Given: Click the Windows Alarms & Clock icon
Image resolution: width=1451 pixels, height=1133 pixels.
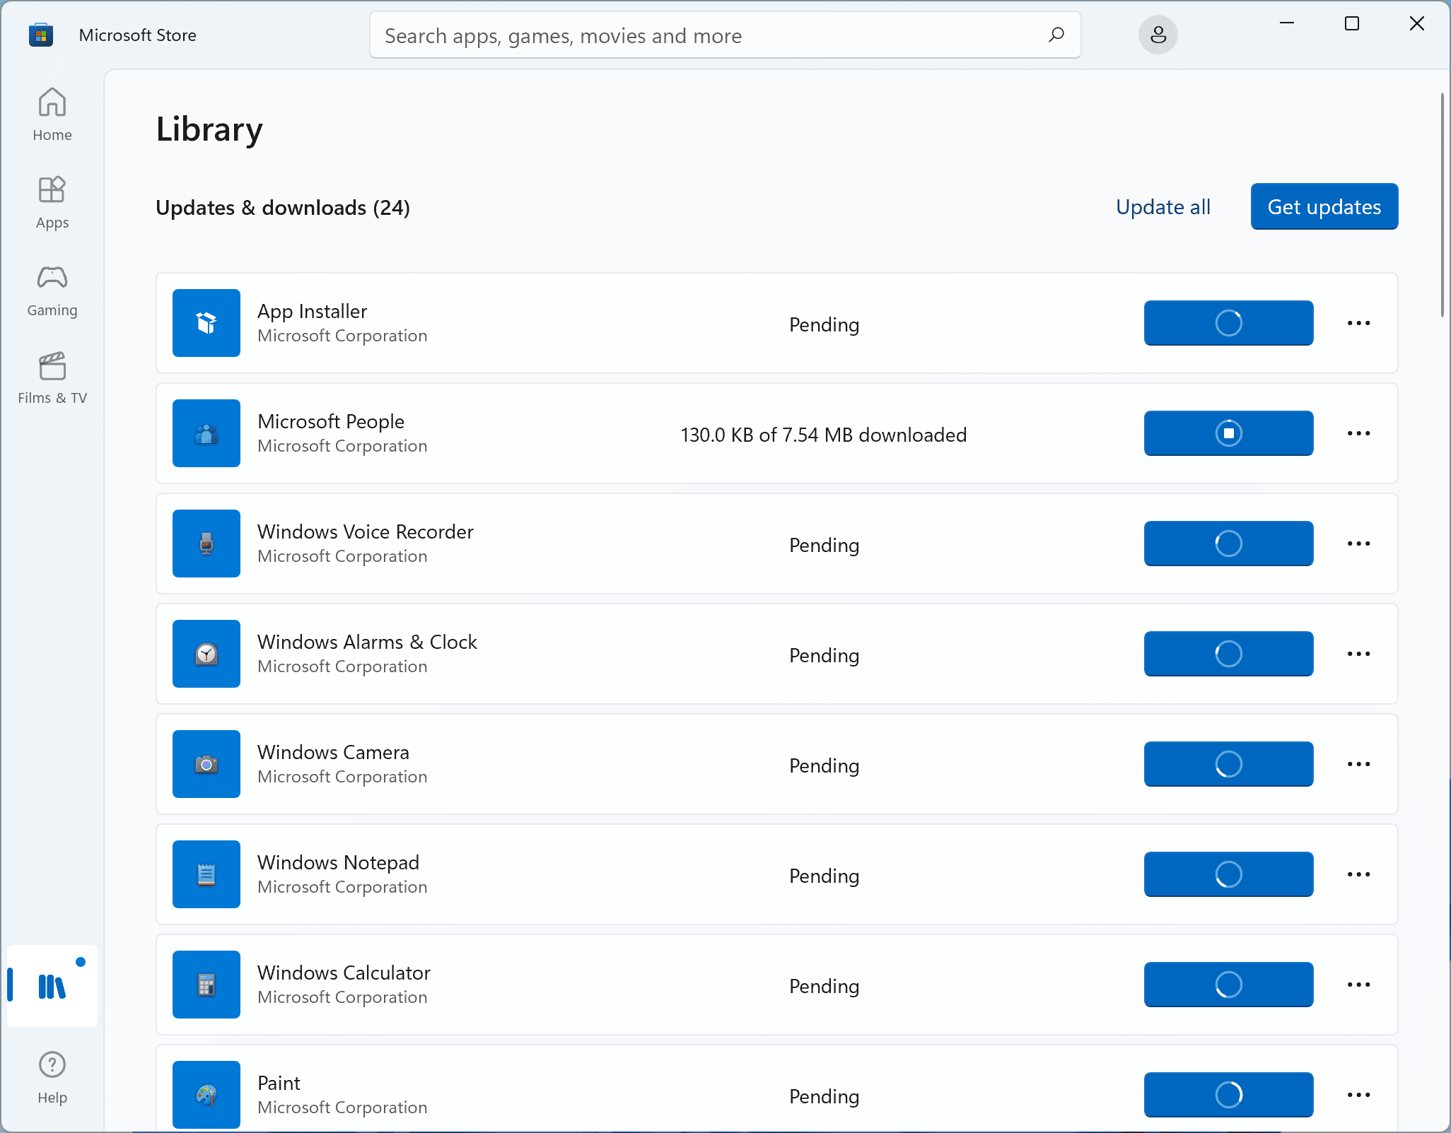Looking at the screenshot, I should 206,654.
